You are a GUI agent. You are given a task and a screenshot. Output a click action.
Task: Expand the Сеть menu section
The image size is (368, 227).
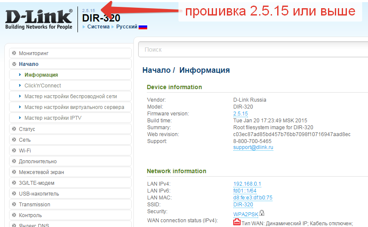70,140
